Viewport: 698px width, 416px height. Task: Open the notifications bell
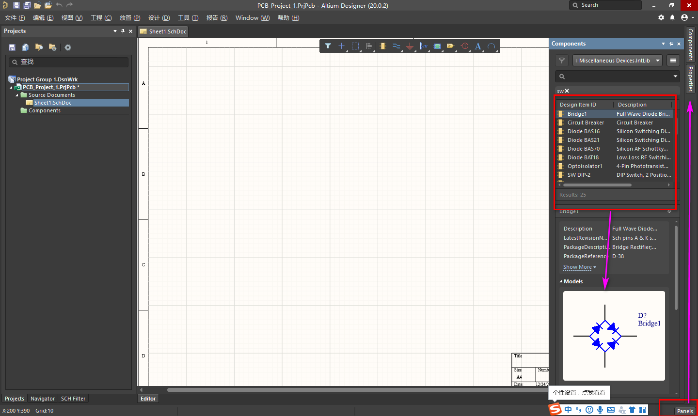672,17
